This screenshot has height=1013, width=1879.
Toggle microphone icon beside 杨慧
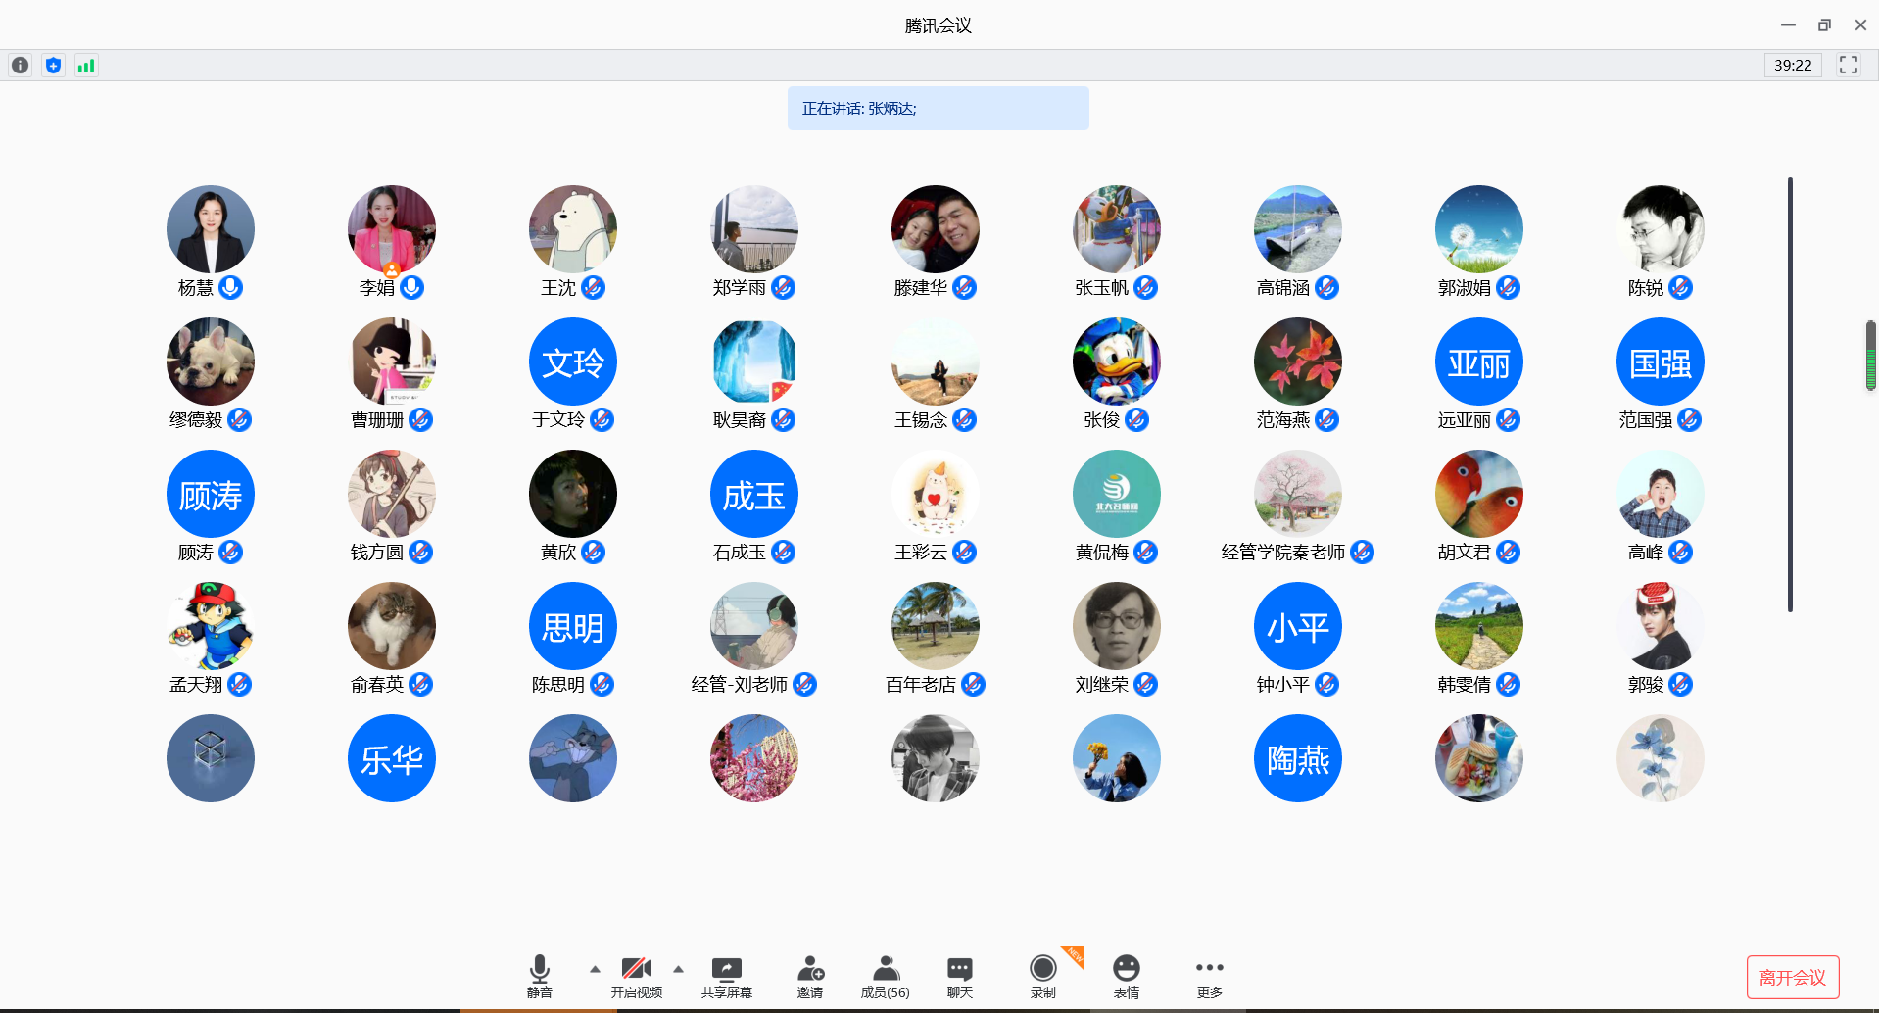click(x=231, y=287)
